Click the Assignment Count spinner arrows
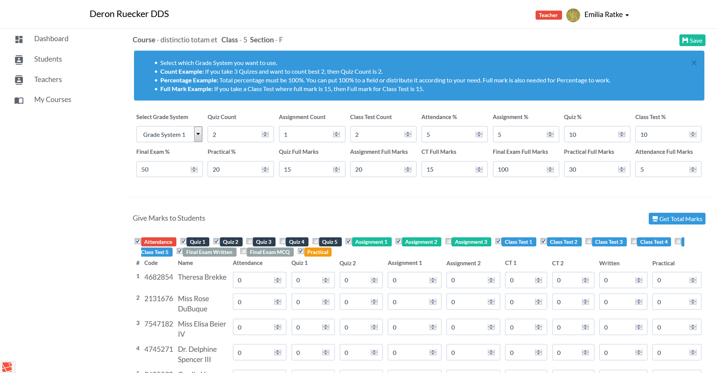This screenshot has height=373, width=718. (x=336, y=135)
